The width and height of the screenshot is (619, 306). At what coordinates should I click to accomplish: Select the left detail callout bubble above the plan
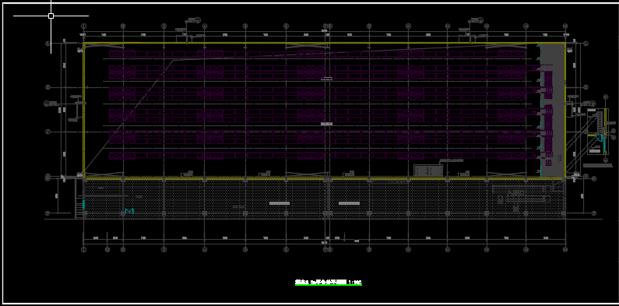point(199,19)
